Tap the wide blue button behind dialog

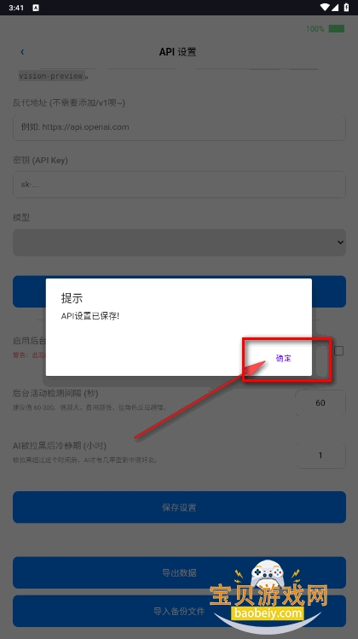click(x=179, y=291)
